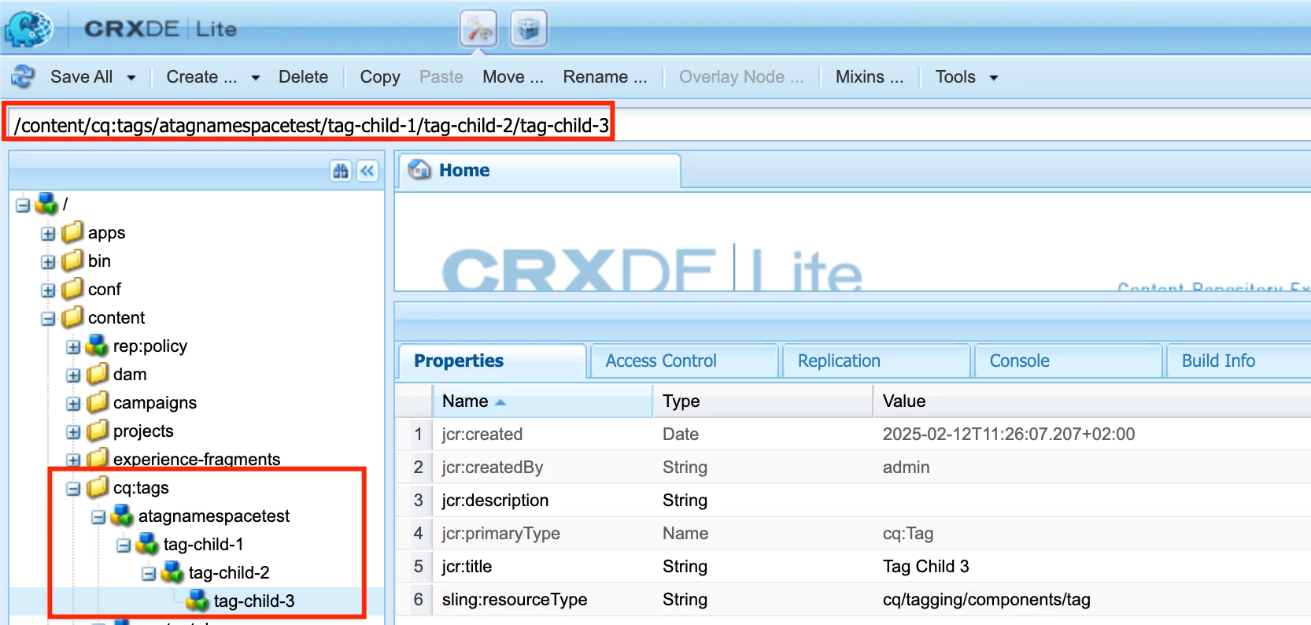Image resolution: width=1311 pixels, height=625 pixels.
Task: Click the Copy toolbar button
Action: [380, 77]
